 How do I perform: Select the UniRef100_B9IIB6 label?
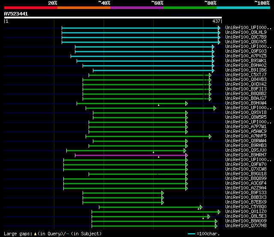[246, 70]
